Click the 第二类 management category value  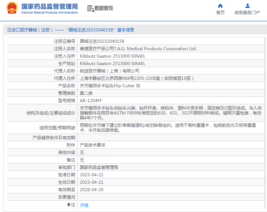point(86,93)
